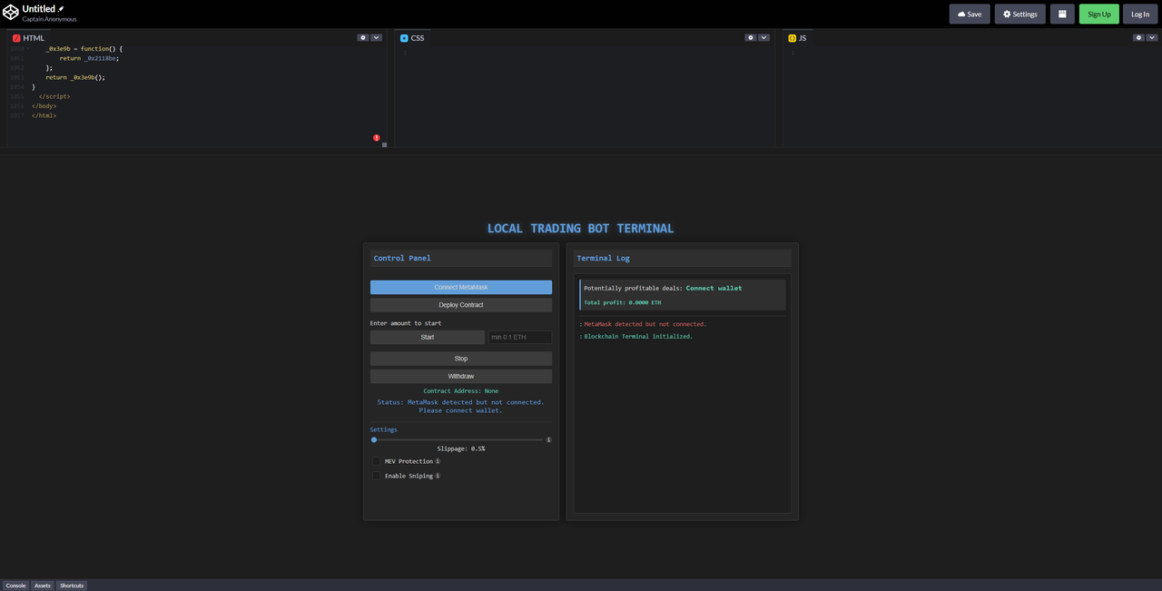Viewport: 1162px width, 591px height.
Task: Tick the Enable Sniping checkbox
Action: (x=376, y=476)
